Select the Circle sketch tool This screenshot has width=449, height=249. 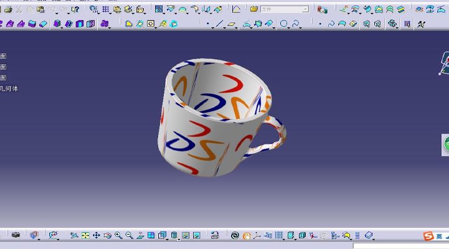[x=284, y=24]
